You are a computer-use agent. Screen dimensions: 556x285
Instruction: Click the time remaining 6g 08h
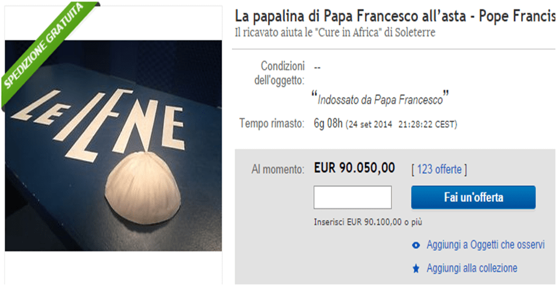tap(328, 124)
